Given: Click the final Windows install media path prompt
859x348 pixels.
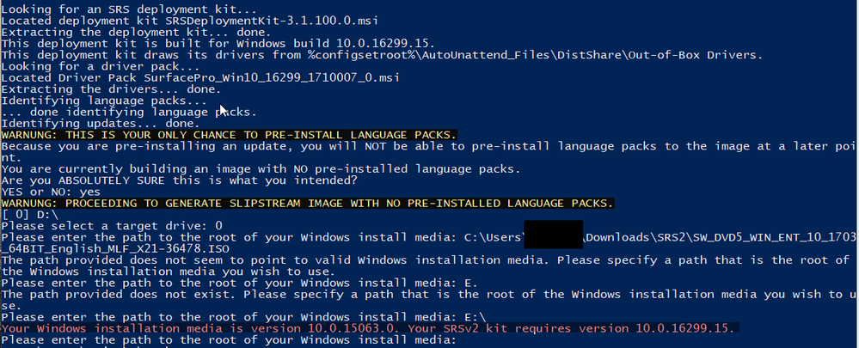Looking at the screenshot, I should coord(229,339).
